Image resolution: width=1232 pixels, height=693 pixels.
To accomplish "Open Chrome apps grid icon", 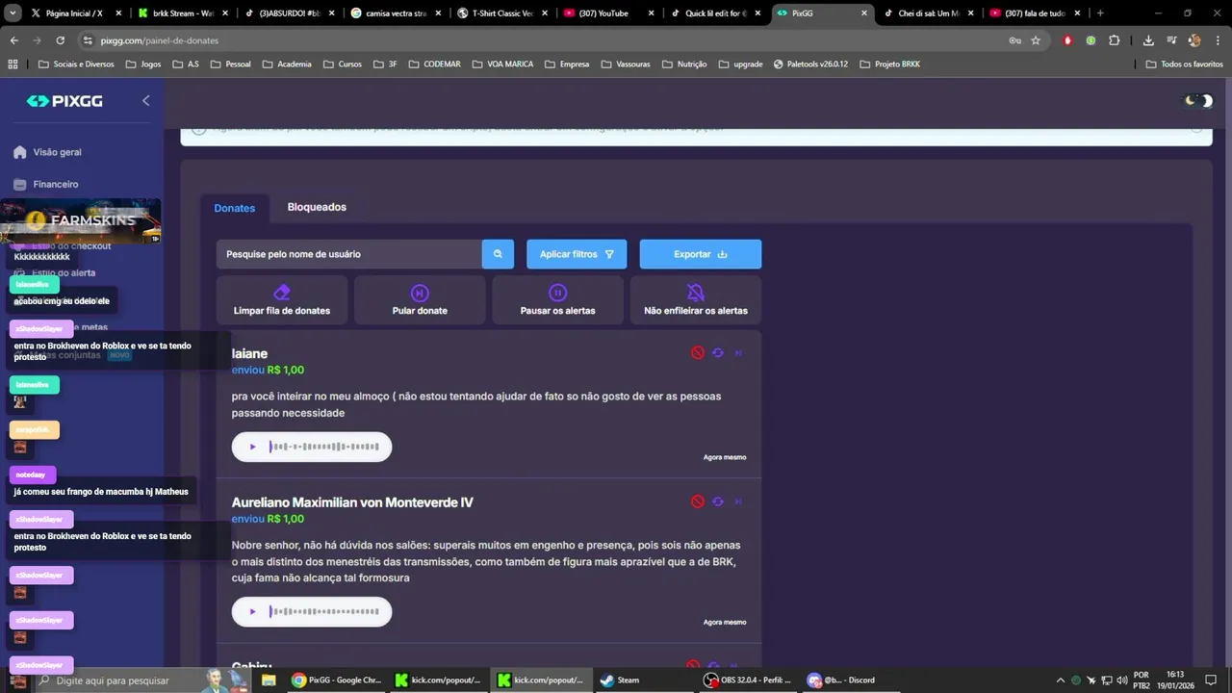I will coord(13,64).
